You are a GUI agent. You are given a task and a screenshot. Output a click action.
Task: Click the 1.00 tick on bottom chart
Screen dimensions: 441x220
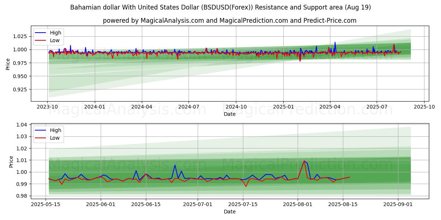click(x=22, y=172)
